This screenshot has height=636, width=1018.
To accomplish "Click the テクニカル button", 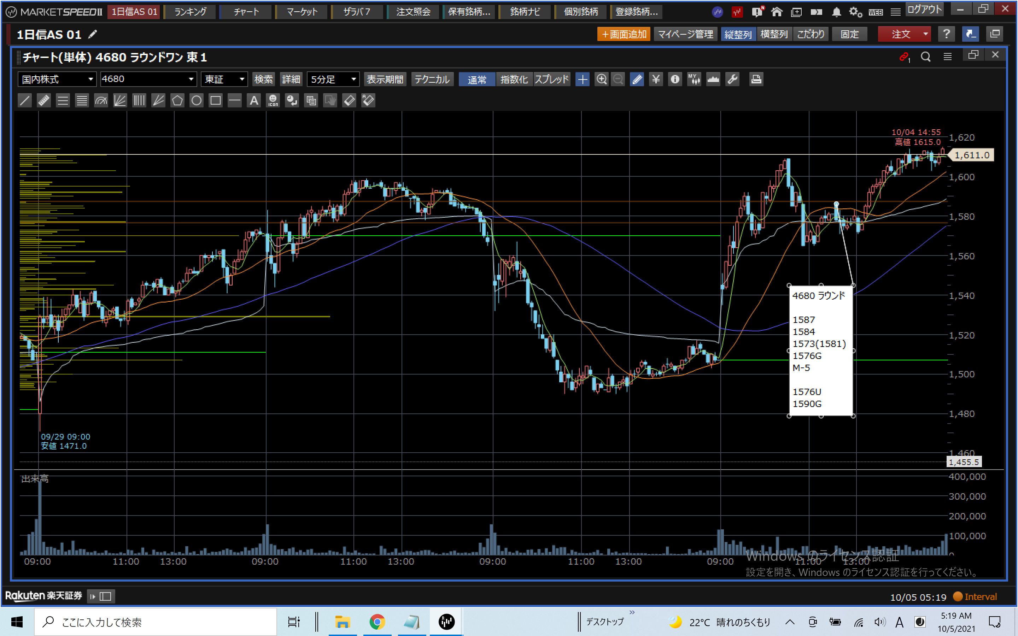I will click(x=432, y=79).
